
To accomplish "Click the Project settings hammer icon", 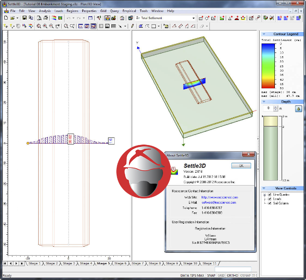I will (x=99, y=18).
